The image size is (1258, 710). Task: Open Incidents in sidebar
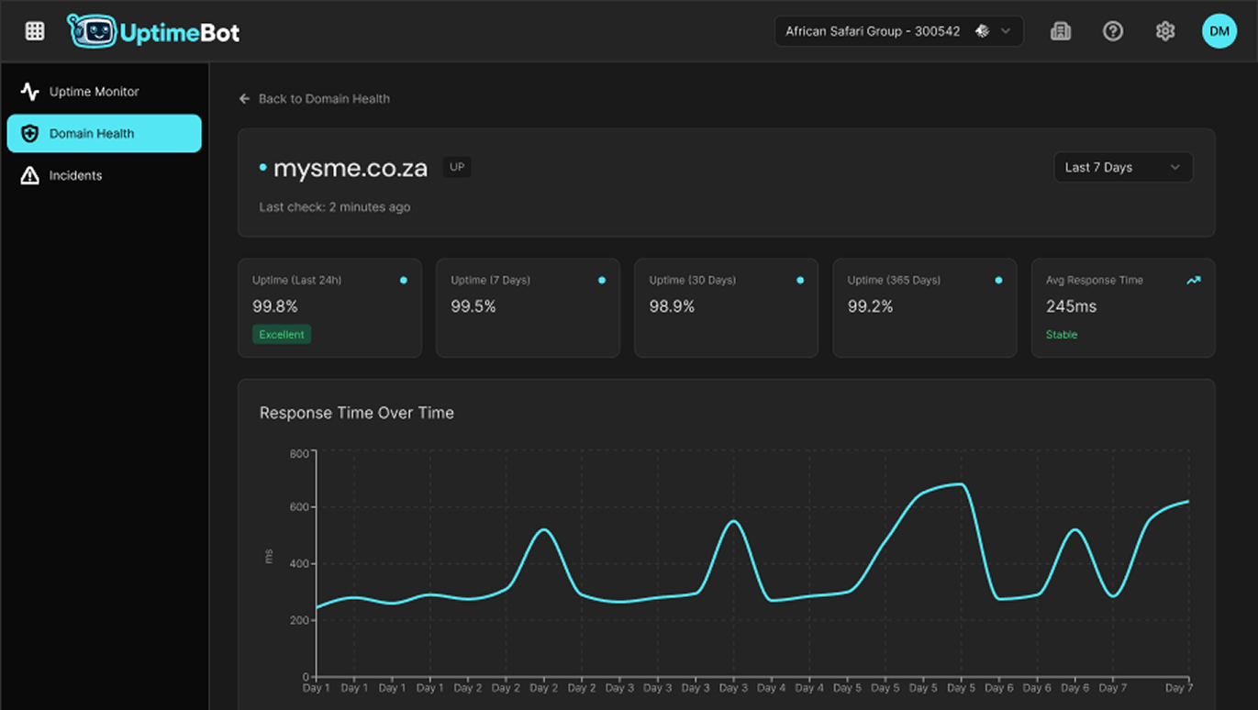coord(75,176)
